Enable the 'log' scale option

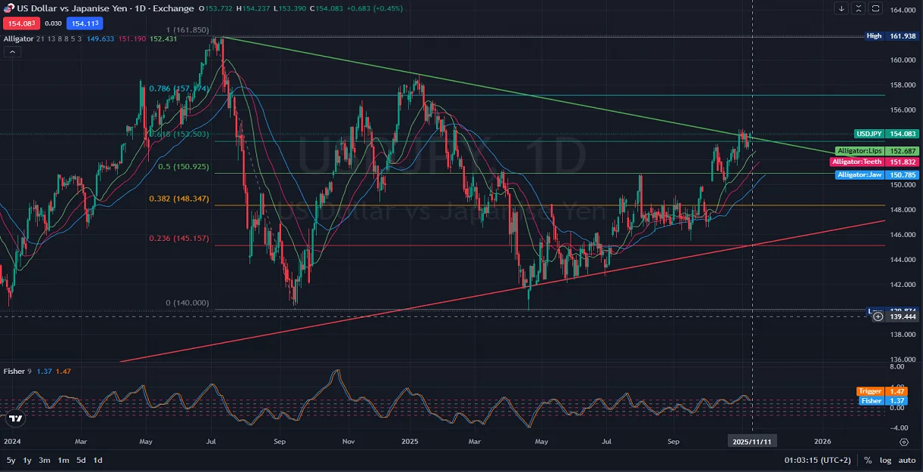(884, 460)
